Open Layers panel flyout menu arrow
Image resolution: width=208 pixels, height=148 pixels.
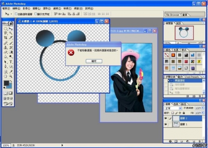pyautogui.click(x=204, y=104)
